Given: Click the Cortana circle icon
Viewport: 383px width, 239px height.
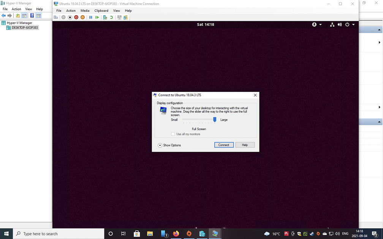Looking at the screenshot, I should coord(111,234).
